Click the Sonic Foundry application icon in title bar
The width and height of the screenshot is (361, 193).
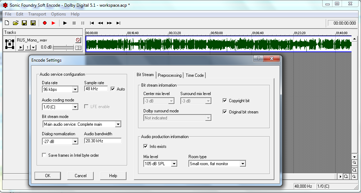coord(5,5)
